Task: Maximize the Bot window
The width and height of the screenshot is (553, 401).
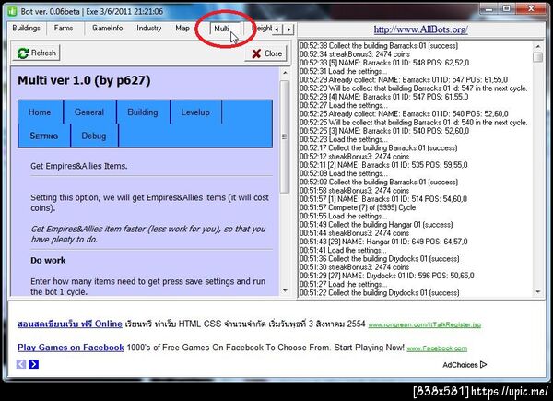Action: point(507,9)
